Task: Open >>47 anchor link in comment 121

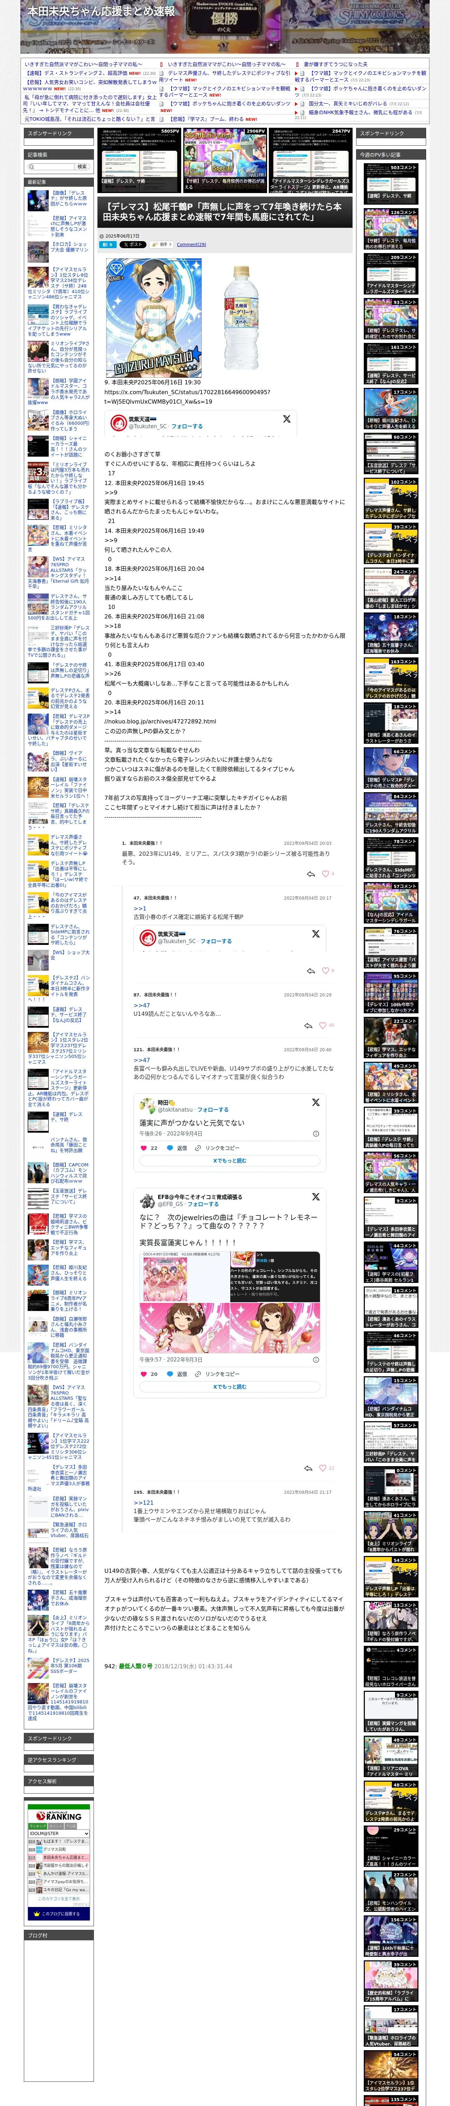Action: [142, 1060]
